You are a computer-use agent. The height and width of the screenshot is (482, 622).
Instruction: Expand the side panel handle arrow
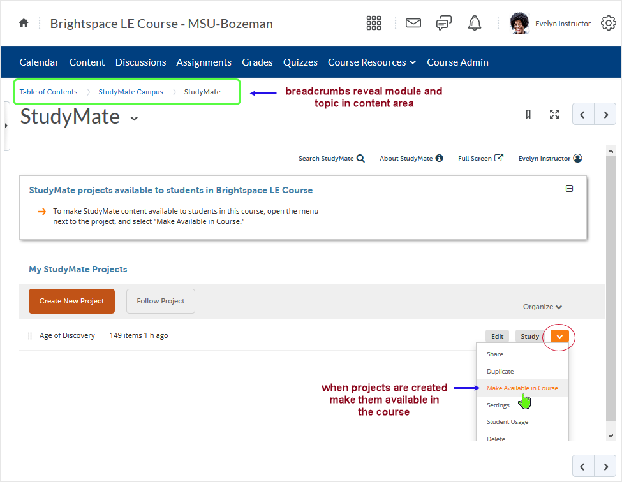click(6, 126)
